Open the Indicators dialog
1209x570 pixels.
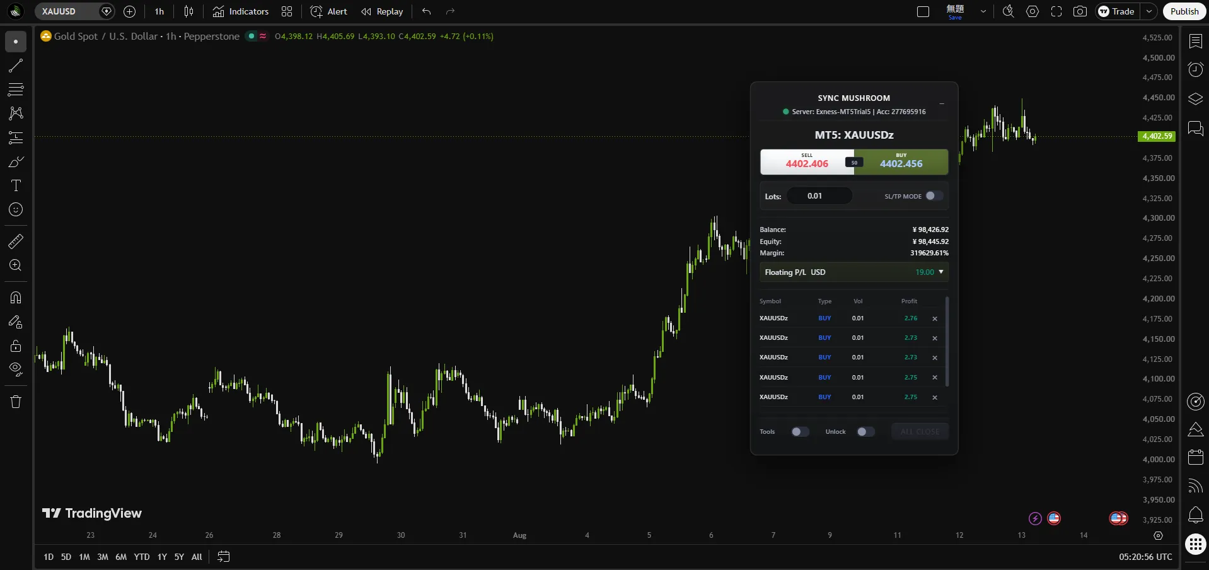[x=241, y=11]
